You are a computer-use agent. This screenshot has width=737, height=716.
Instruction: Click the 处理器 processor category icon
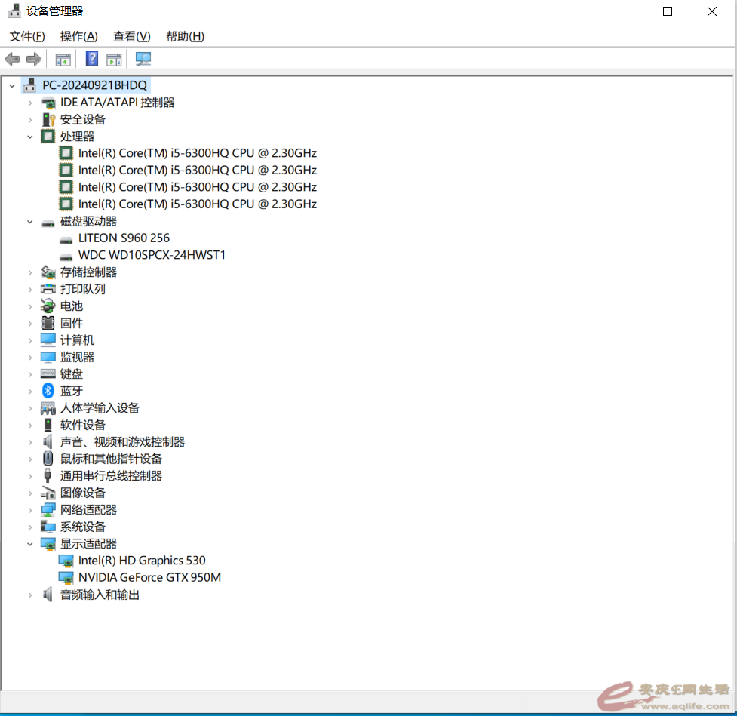pos(48,137)
